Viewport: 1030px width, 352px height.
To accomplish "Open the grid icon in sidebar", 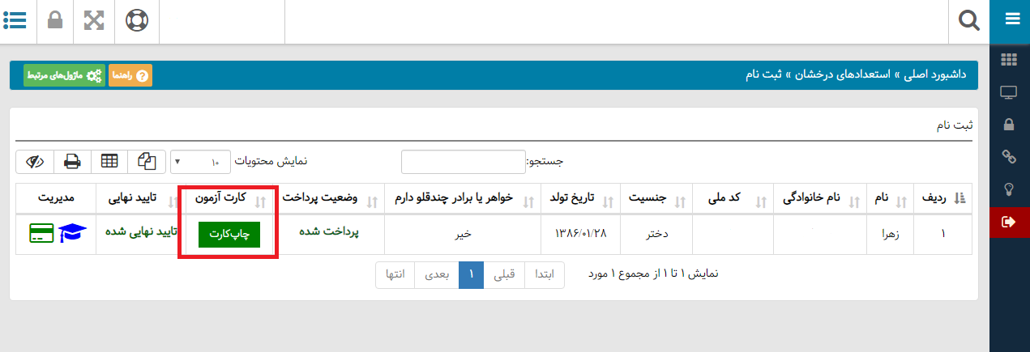I will coord(1010,60).
